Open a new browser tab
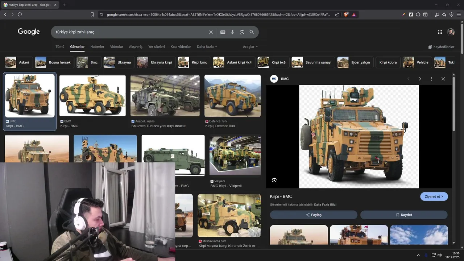Screen dimensions: 464x261 (64, 5)
